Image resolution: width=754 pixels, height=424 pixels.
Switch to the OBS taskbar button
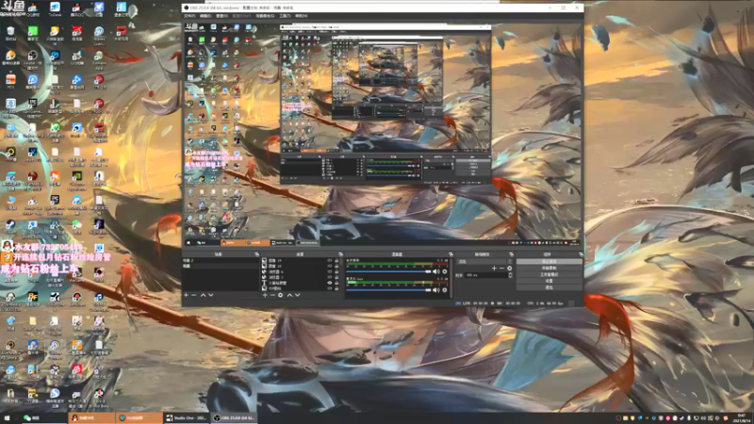tap(234, 418)
